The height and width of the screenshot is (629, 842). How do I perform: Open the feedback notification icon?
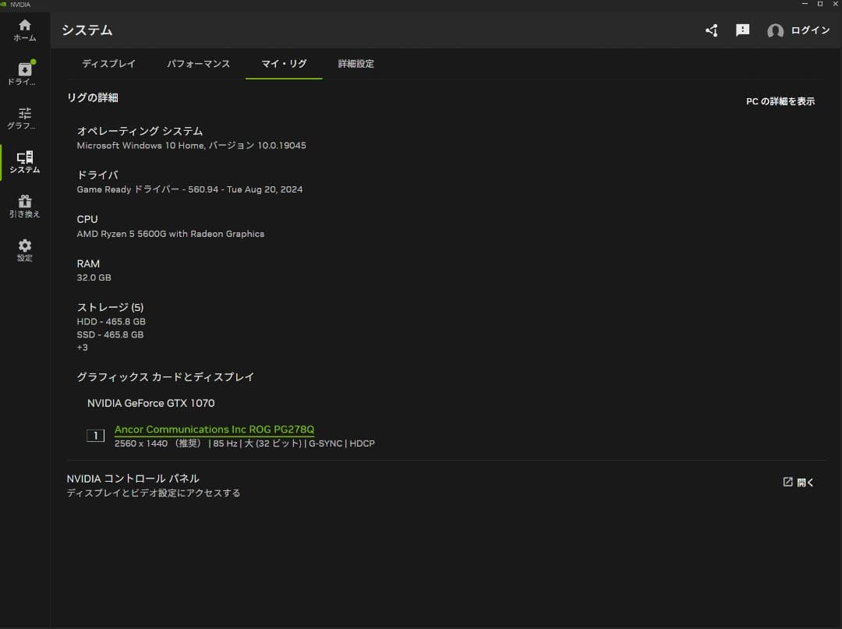pyautogui.click(x=743, y=30)
